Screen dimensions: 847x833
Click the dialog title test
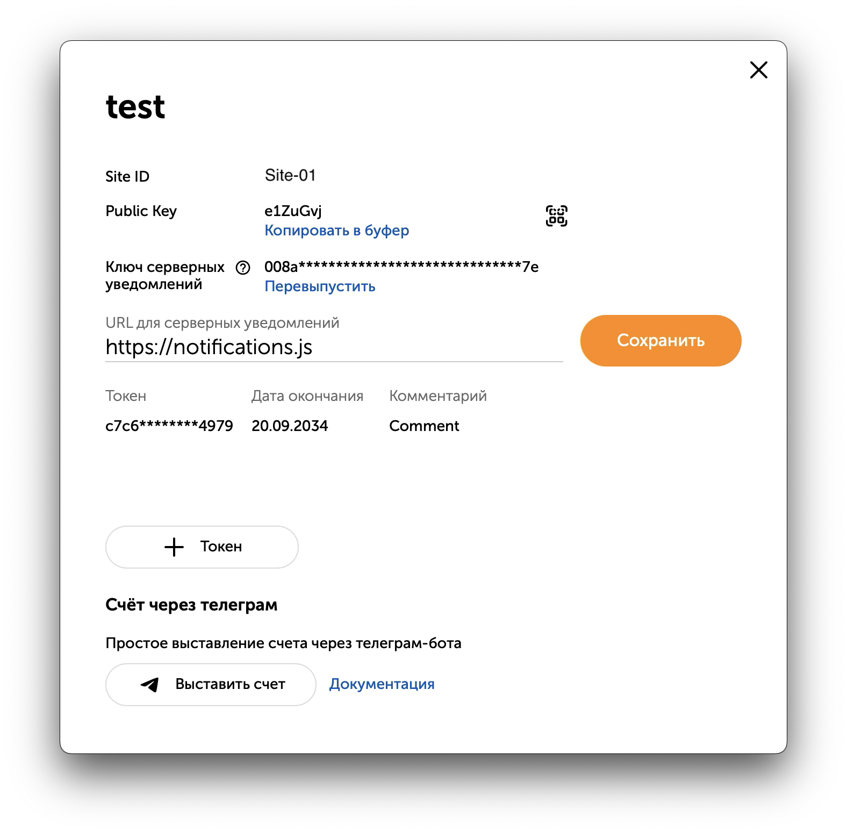tap(135, 106)
